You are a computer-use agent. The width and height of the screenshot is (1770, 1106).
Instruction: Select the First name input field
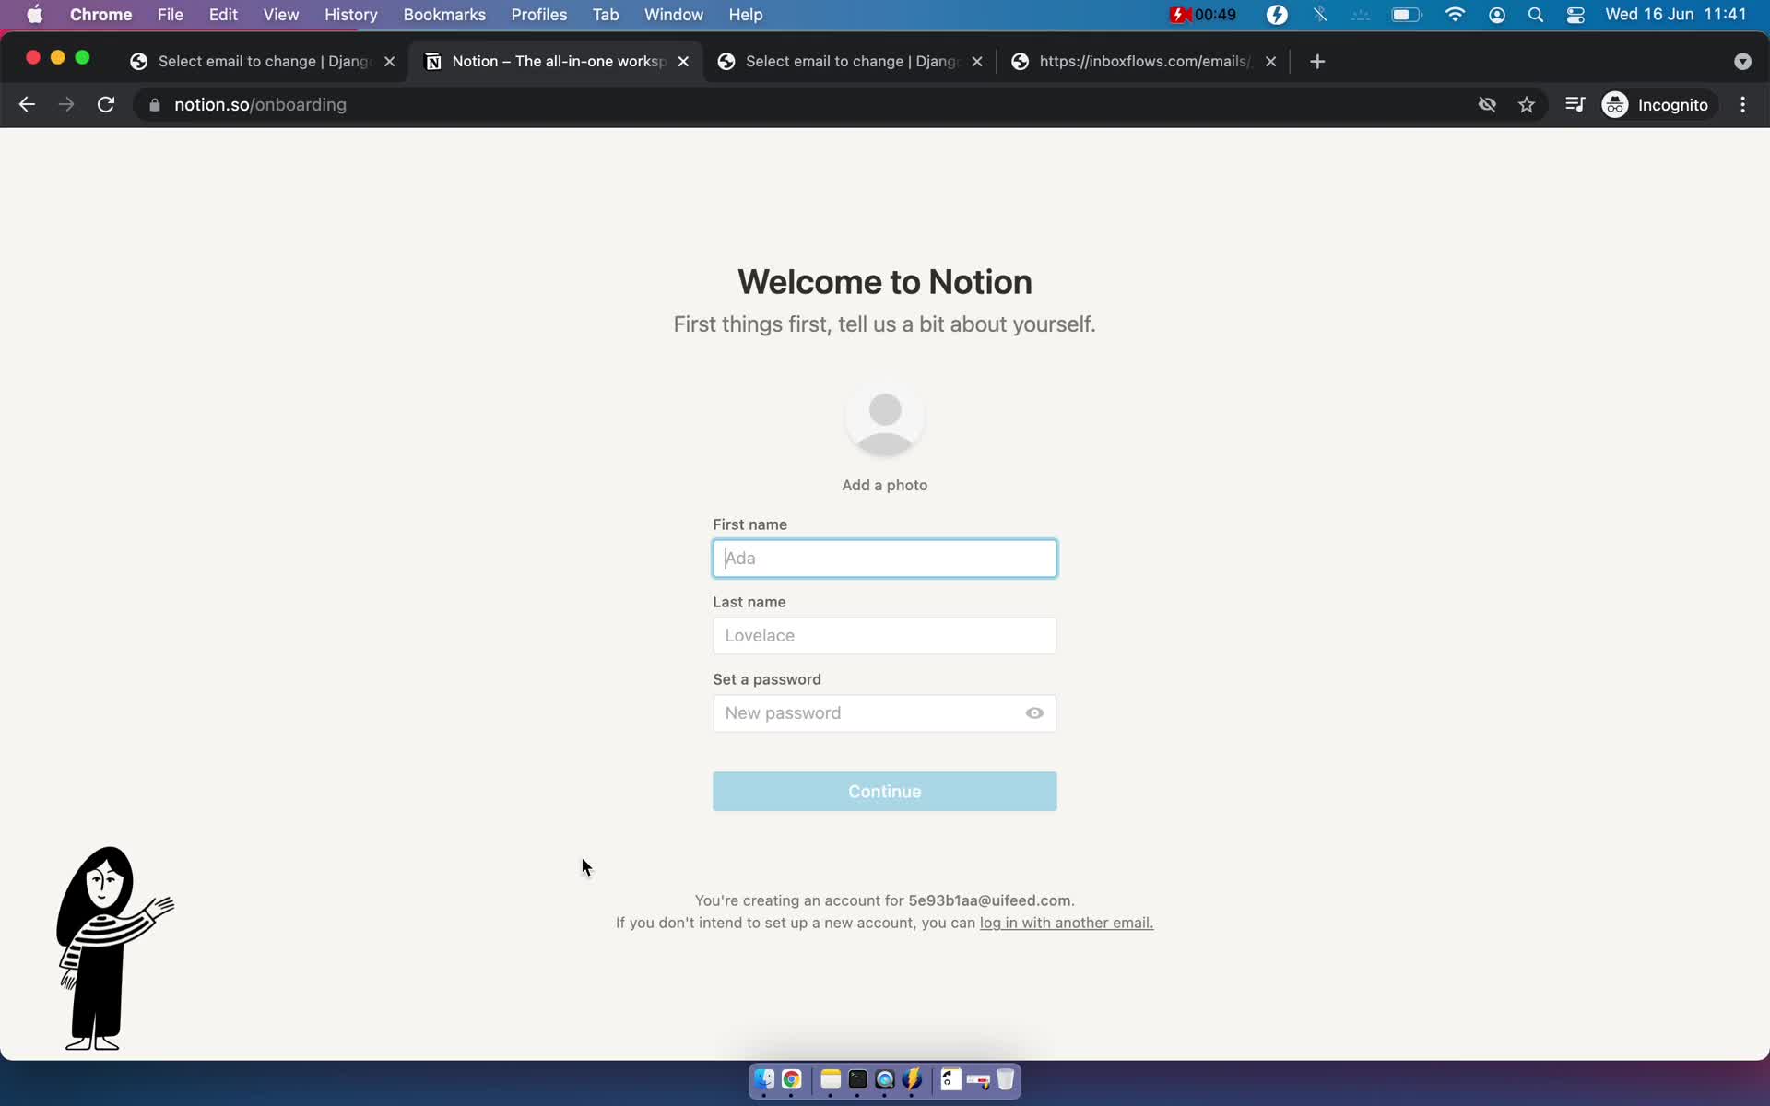[x=884, y=559]
